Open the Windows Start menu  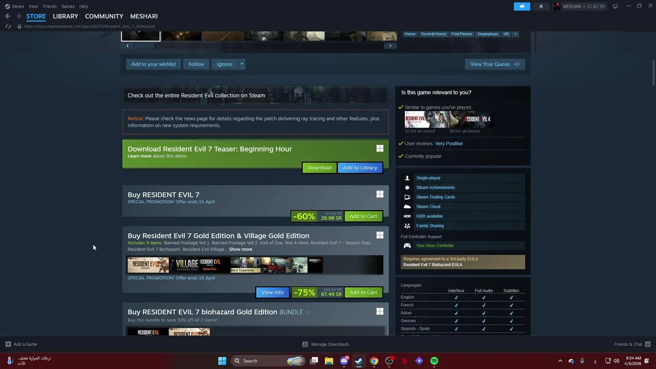pyautogui.click(x=222, y=361)
